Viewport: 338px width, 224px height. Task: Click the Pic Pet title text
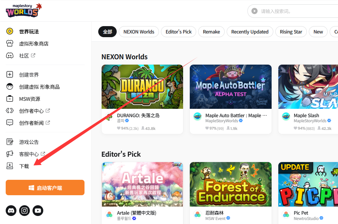pyautogui.click(x=301, y=213)
